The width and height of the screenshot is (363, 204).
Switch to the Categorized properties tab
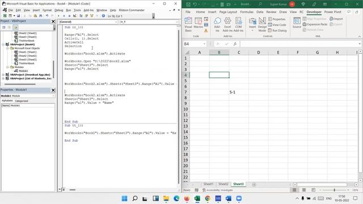[x=22, y=101]
